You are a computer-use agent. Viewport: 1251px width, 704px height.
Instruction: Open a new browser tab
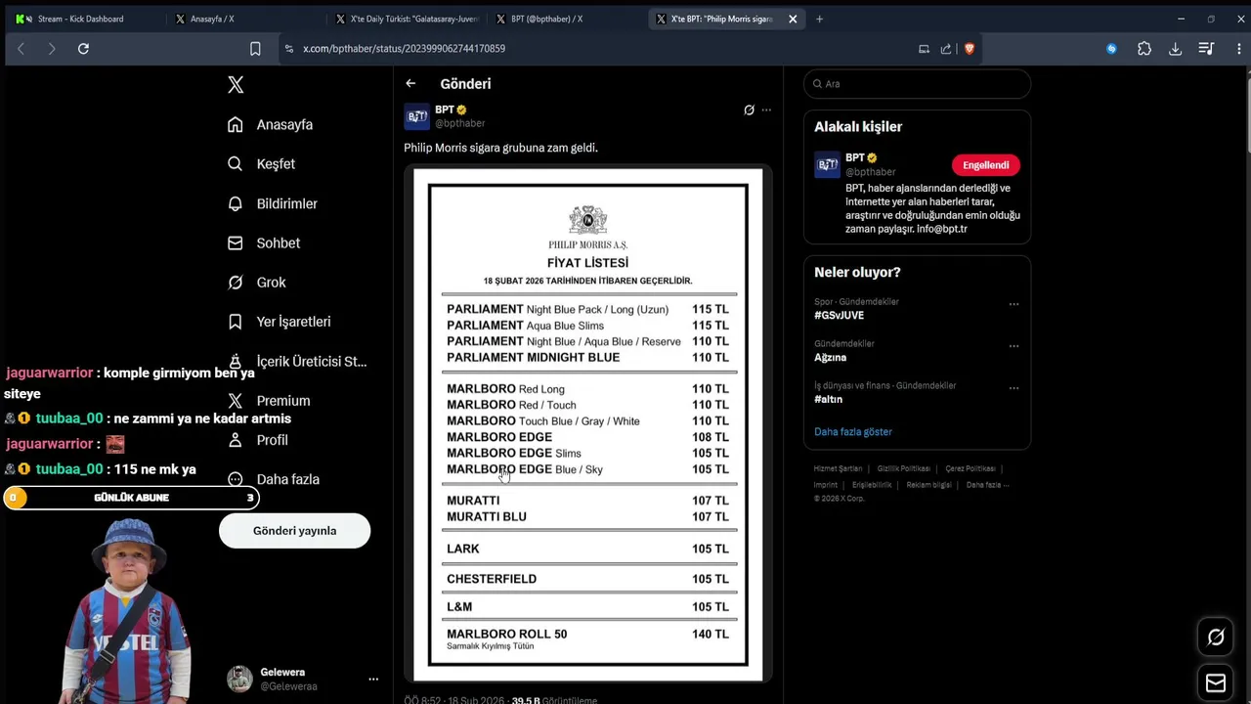pyautogui.click(x=819, y=19)
